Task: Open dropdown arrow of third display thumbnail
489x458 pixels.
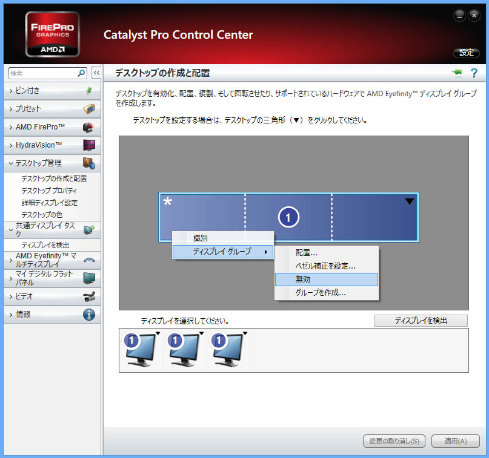Action: (x=245, y=333)
